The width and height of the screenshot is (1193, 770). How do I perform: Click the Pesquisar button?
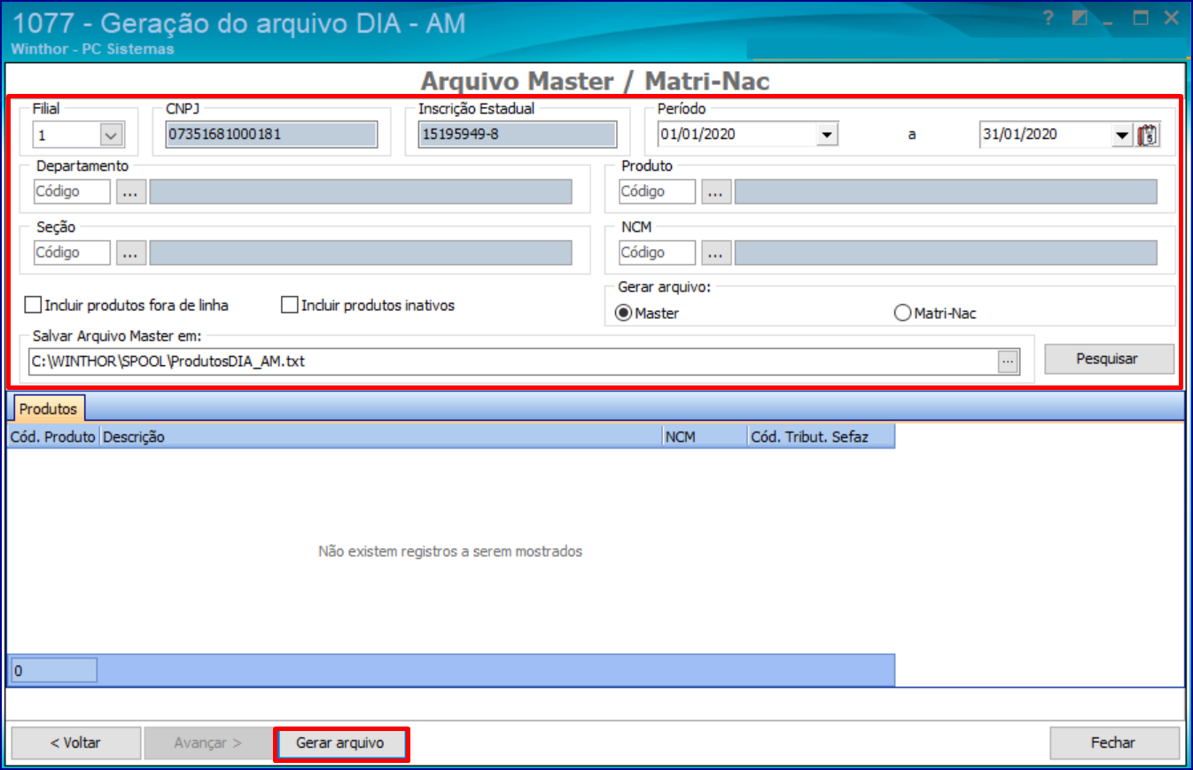pyautogui.click(x=1109, y=359)
